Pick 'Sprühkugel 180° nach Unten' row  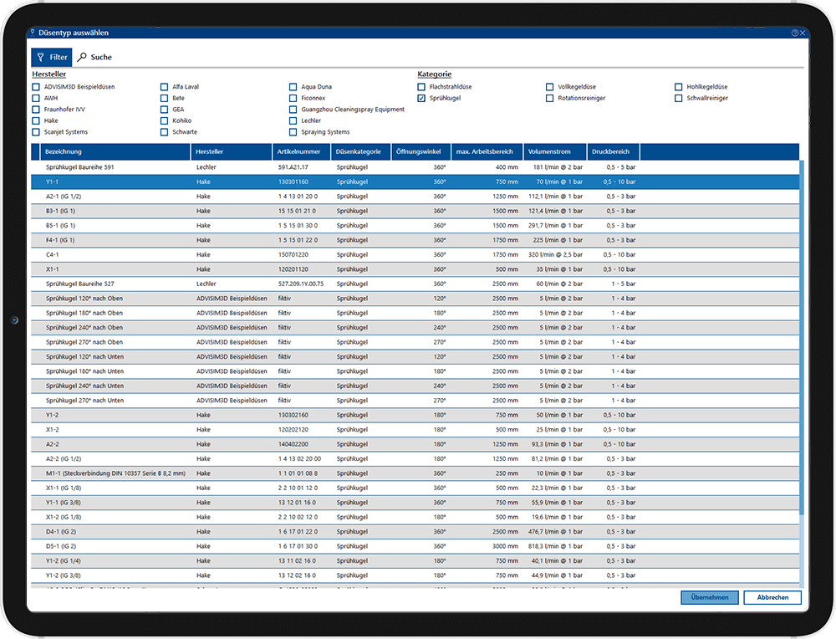tap(415, 371)
